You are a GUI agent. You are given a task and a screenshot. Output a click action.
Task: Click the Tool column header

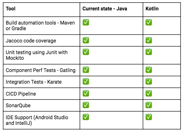tap(11, 8)
